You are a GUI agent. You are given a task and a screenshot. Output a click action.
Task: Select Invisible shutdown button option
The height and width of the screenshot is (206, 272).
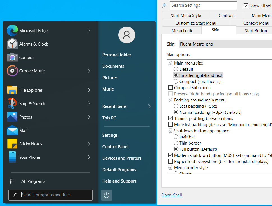[176, 137]
